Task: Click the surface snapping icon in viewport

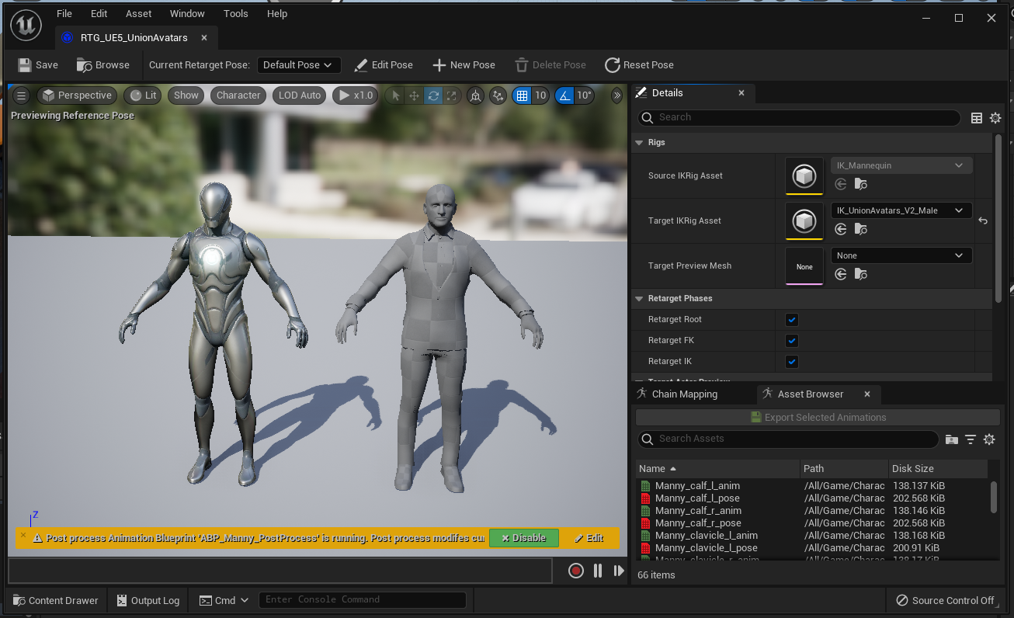Action: point(498,95)
